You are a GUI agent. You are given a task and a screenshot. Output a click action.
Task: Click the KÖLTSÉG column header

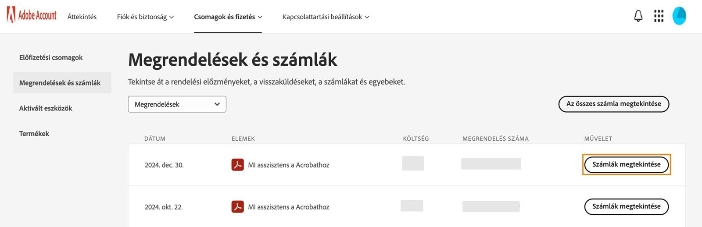click(416, 138)
